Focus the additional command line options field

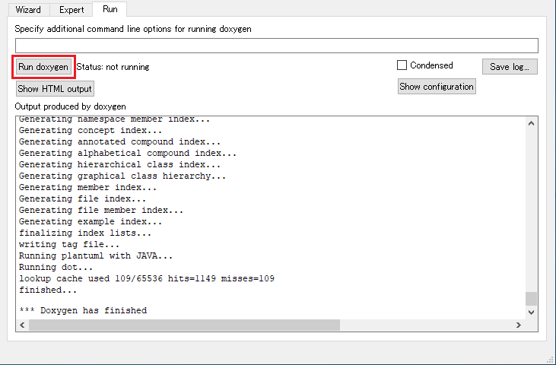[x=277, y=46]
